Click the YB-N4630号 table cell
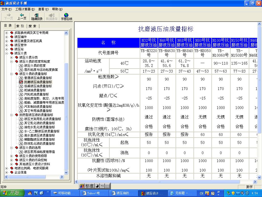The width and height of the screenshot is (262, 197). point(167,53)
